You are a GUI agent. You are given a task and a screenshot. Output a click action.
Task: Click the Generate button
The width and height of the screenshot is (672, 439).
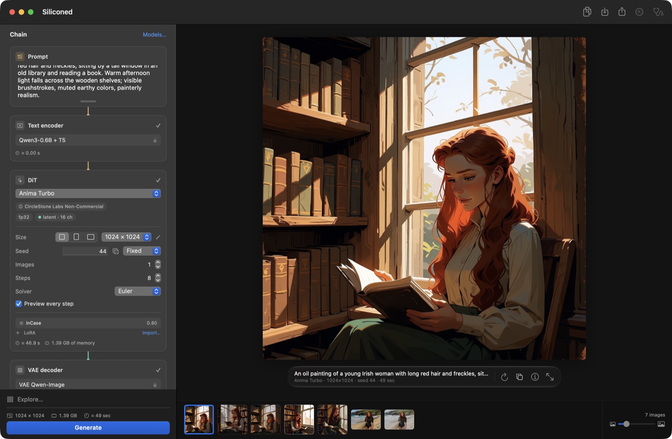[x=88, y=428]
